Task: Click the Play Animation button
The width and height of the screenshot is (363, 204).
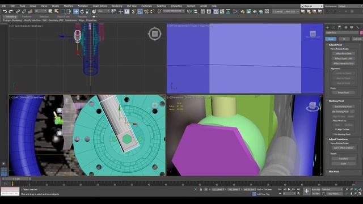Action: (289, 189)
